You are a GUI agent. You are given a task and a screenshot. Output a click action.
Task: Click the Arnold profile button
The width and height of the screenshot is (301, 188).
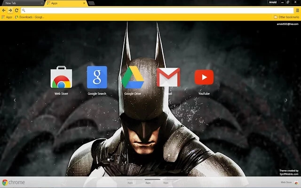click(273, 2)
